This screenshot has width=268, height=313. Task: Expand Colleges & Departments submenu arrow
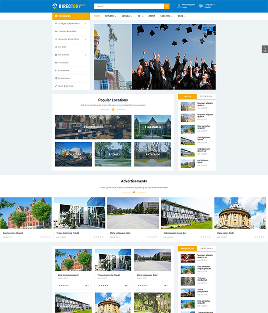[x=86, y=24]
